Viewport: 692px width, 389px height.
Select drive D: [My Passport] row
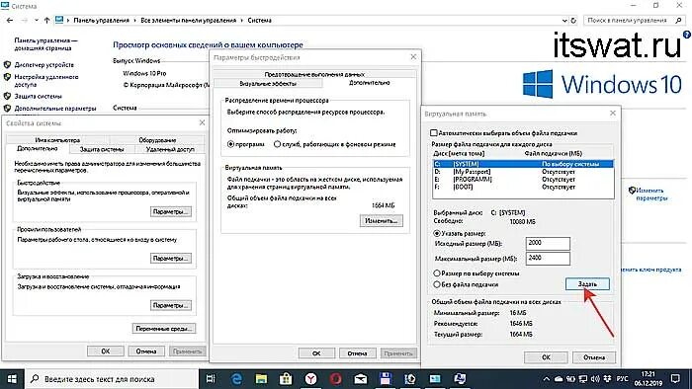pyautogui.click(x=523, y=172)
